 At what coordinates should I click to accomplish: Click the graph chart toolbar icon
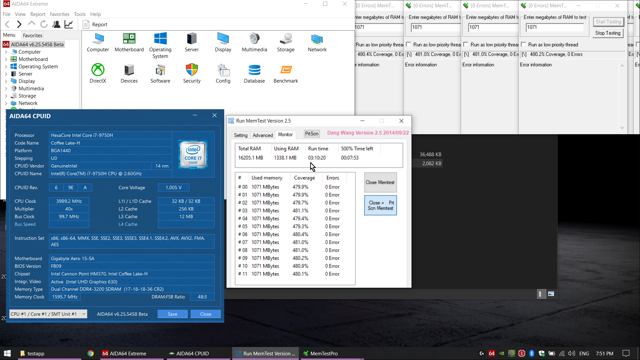click(x=69, y=24)
